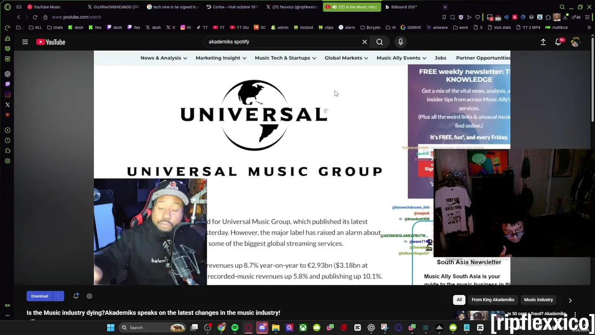Select the All filter chip
Image resolution: width=595 pixels, height=335 pixels.
point(459,300)
